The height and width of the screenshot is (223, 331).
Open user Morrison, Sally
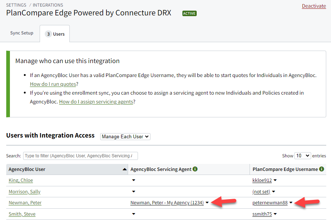pyautogui.click(x=25, y=191)
